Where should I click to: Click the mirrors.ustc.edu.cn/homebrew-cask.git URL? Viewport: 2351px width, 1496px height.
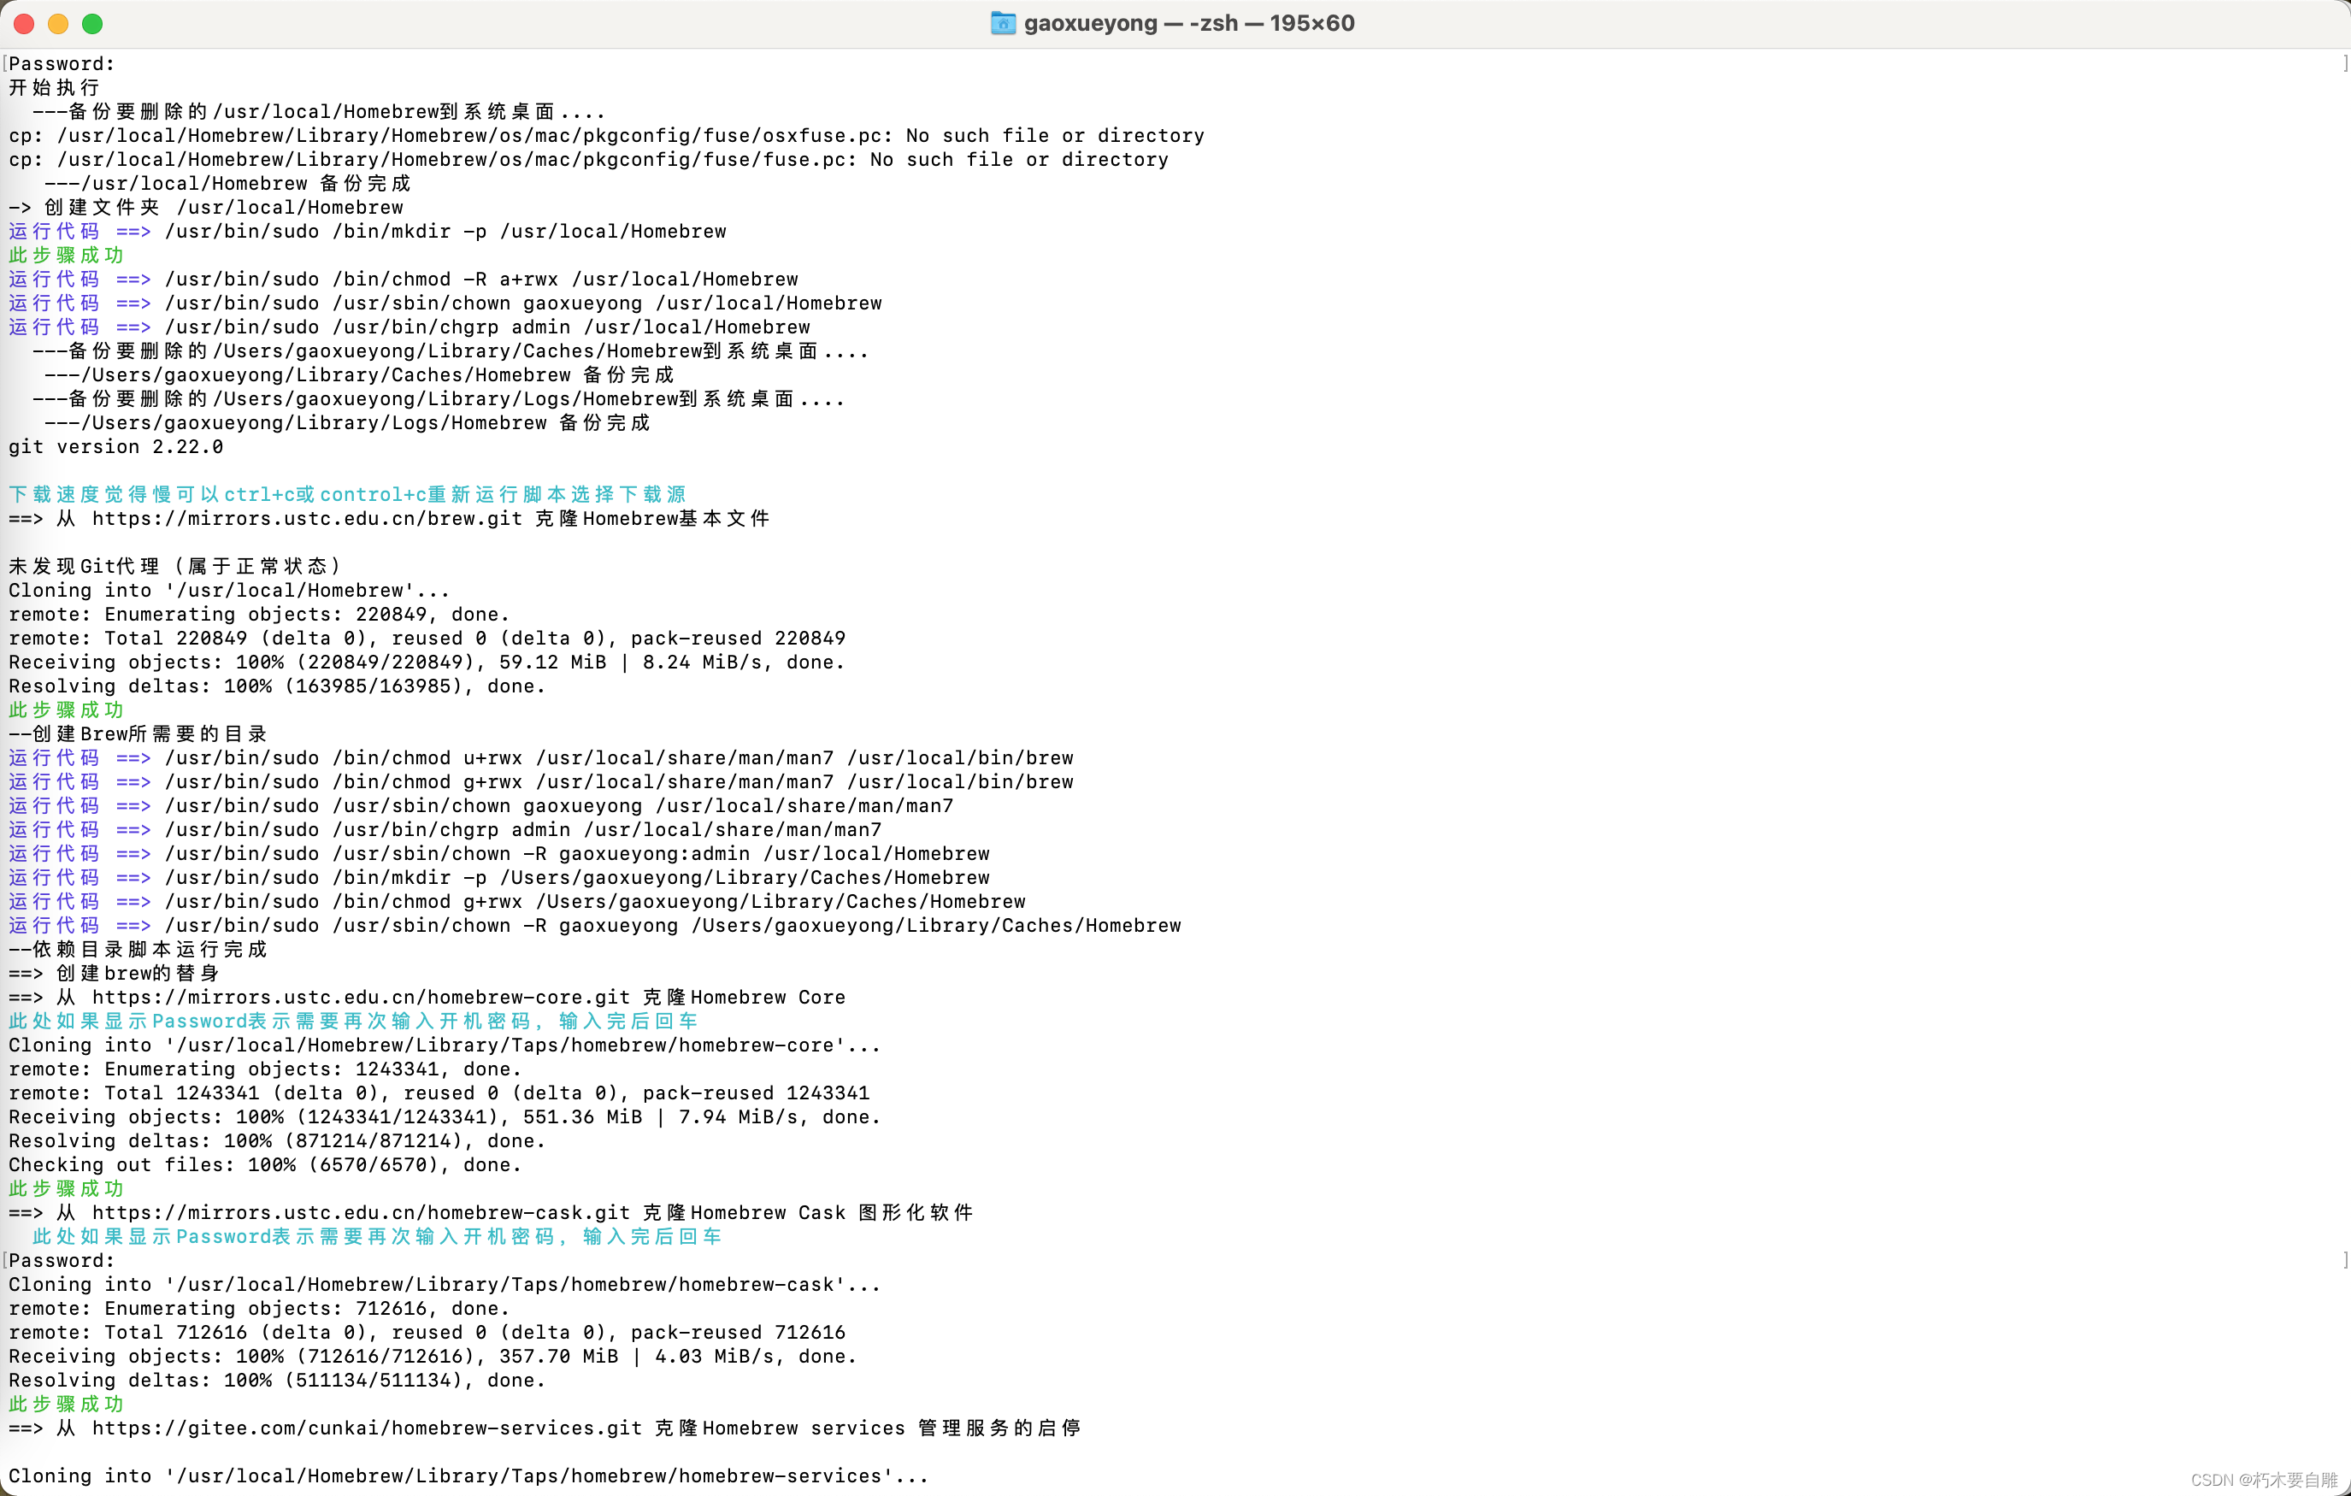362,1213
